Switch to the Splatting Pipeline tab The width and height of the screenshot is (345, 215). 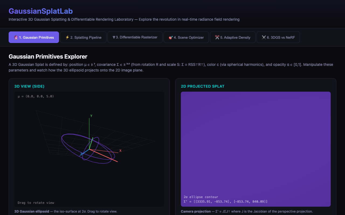pyautogui.click(x=83, y=37)
